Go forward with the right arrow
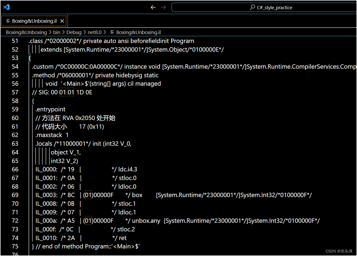This screenshot has height=256, width=357. point(164,7)
